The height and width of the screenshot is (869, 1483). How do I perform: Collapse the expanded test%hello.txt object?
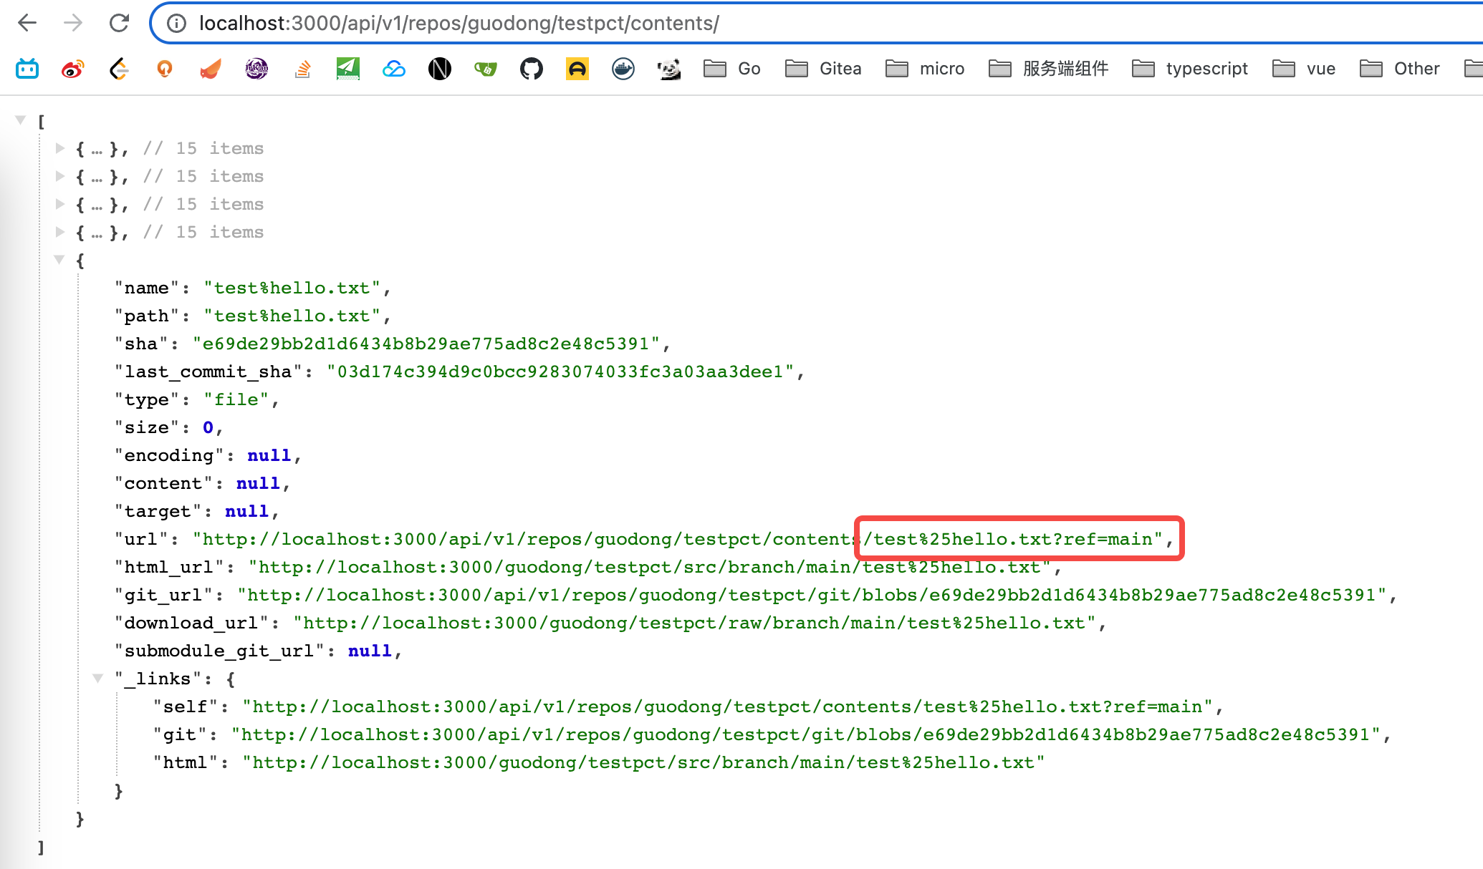pyautogui.click(x=59, y=259)
